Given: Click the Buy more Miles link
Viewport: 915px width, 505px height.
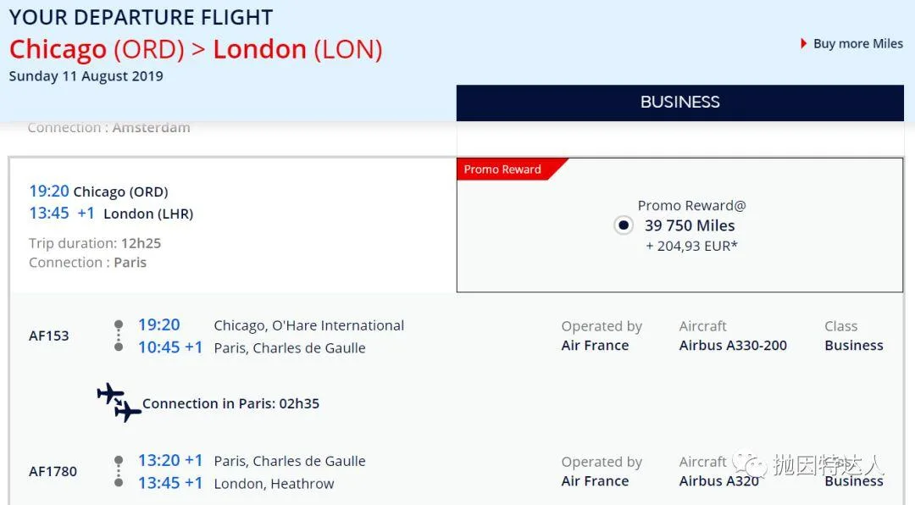Looking at the screenshot, I should tap(857, 44).
